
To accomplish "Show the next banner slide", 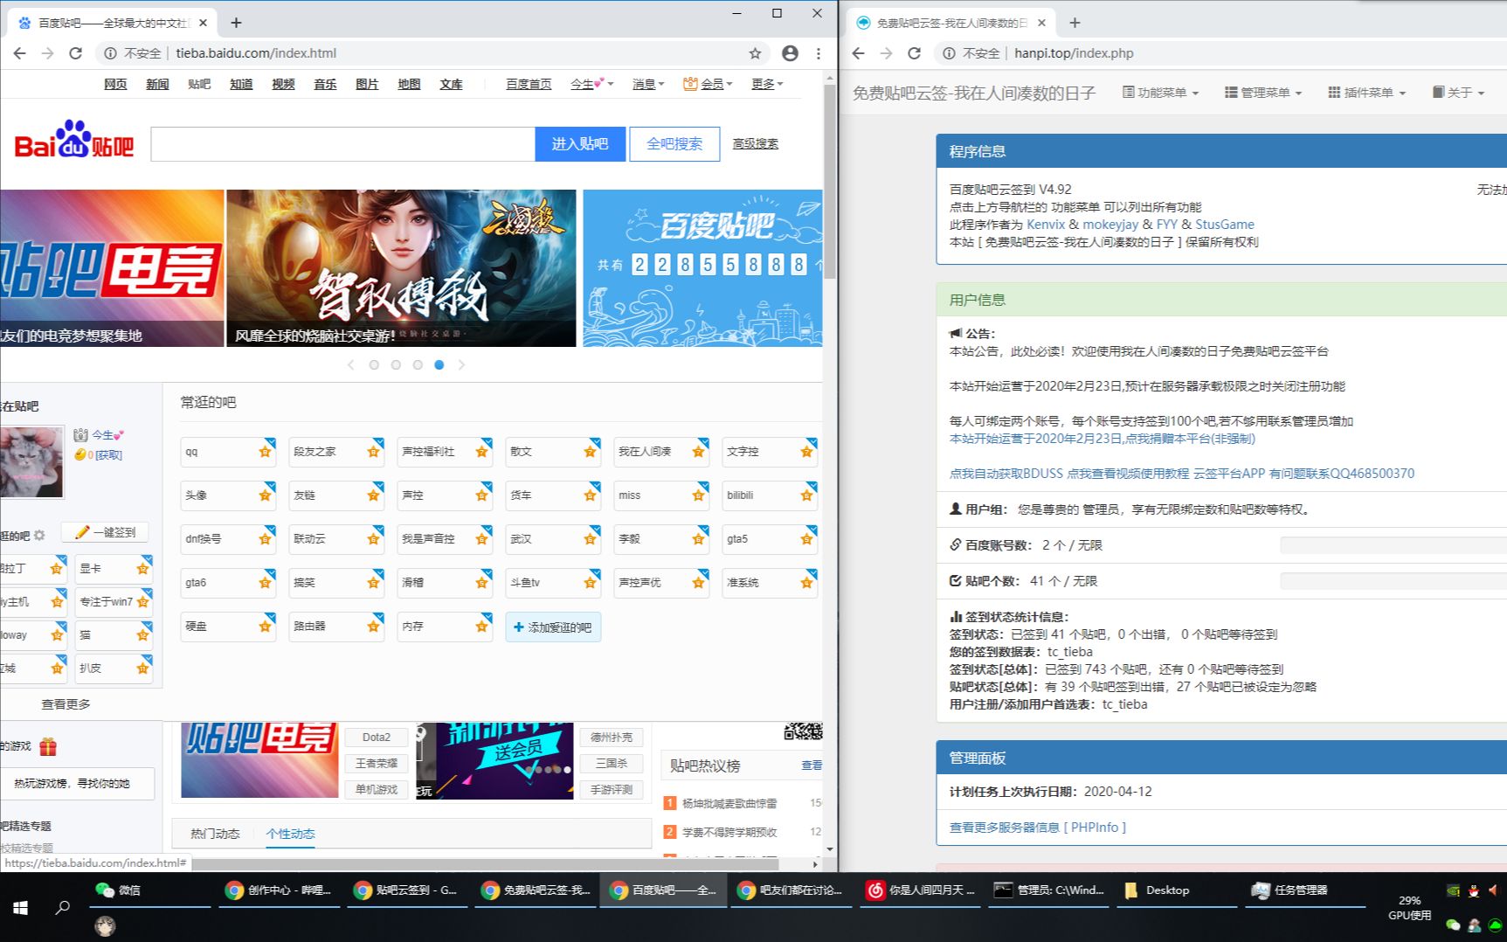I will pos(461,365).
